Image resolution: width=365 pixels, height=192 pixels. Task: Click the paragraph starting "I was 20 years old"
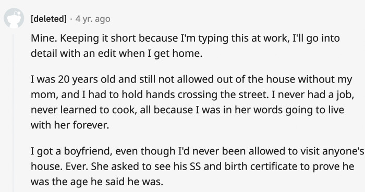pos(192,102)
